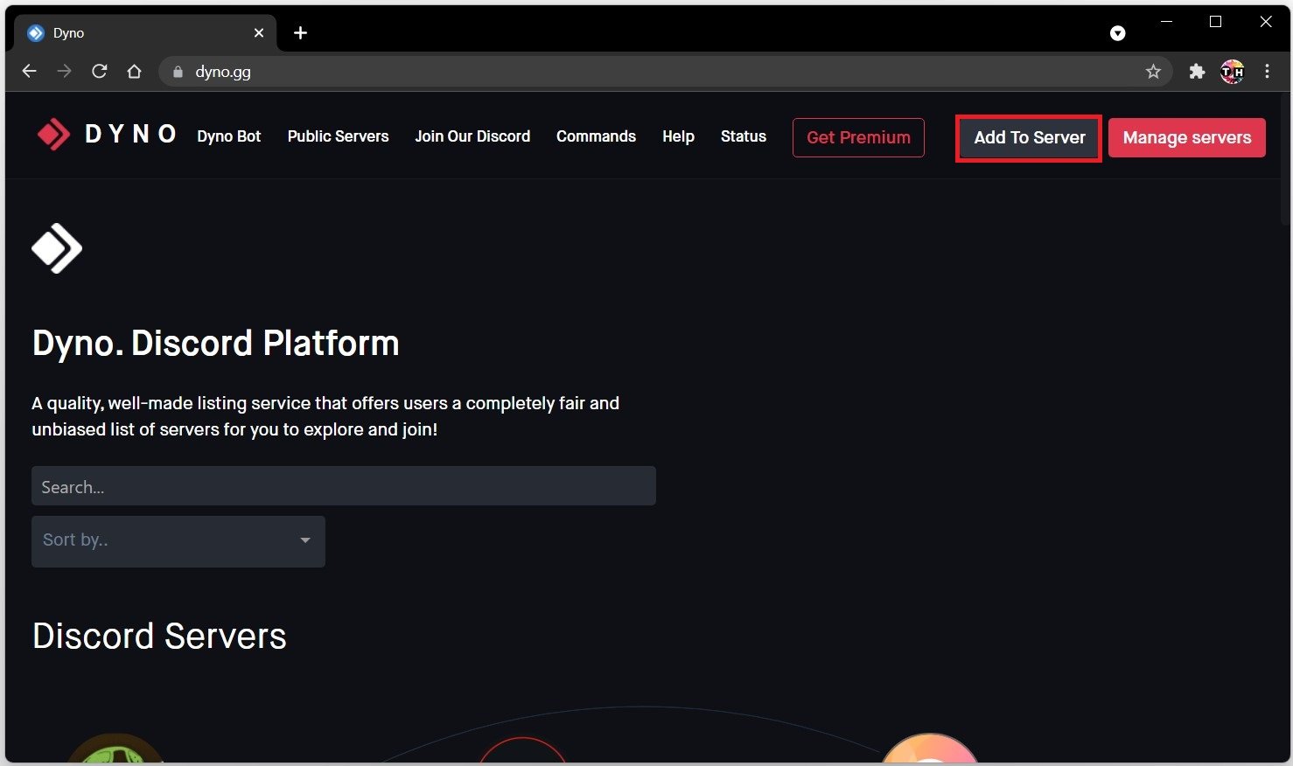Click the Join Our Discord link
This screenshot has width=1293, height=766.
point(472,136)
